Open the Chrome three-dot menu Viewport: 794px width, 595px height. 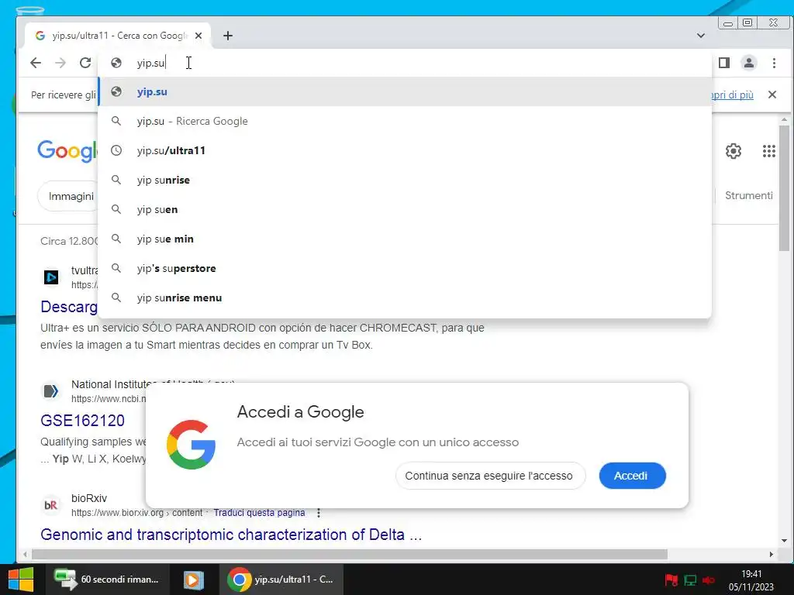pyautogui.click(x=774, y=63)
